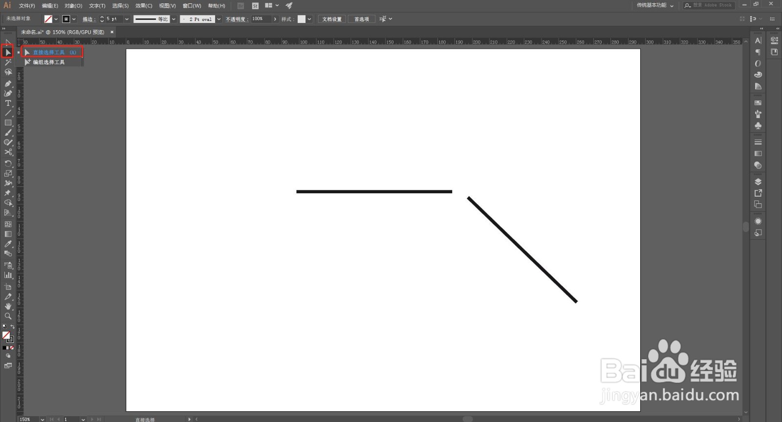This screenshot has width=782, height=422.
Task: Open the variable width profile dropdown
Action: (174, 19)
